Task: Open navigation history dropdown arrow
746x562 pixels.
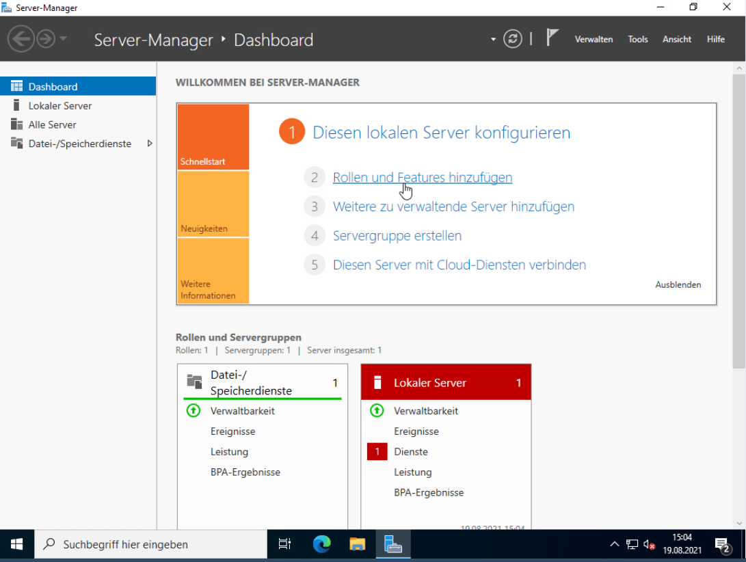Action: [x=64, y=38]
